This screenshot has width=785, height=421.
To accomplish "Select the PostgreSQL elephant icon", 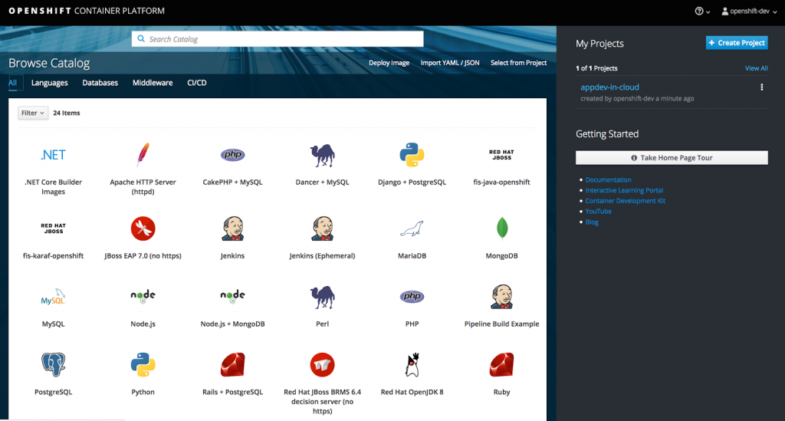I will tap(53, 364).
